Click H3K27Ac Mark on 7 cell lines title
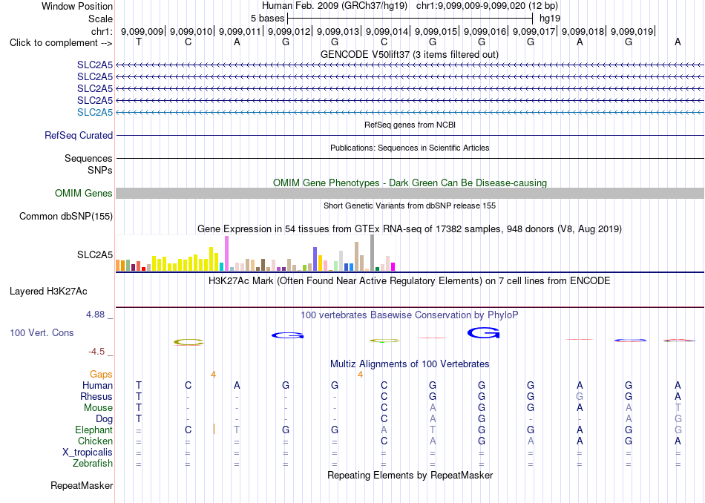This screenshot has width=705, height=503. click(x=410, y=281)
